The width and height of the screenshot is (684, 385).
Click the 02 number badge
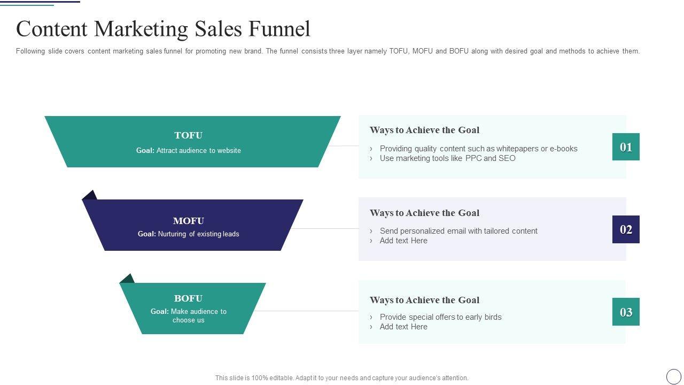point(626,229)
